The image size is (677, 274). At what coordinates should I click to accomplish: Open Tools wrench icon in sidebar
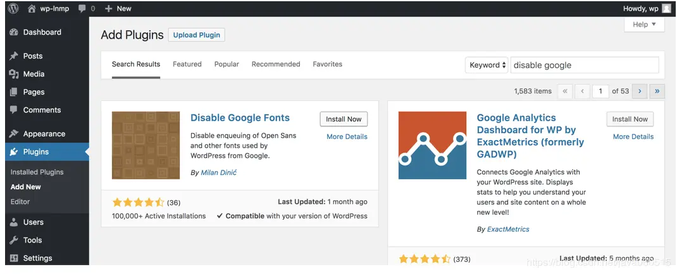point(14,240)
